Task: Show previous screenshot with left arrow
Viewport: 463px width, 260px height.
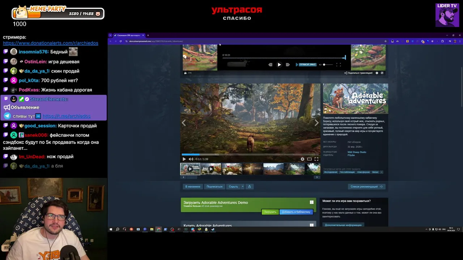Action: pos(184,123)
